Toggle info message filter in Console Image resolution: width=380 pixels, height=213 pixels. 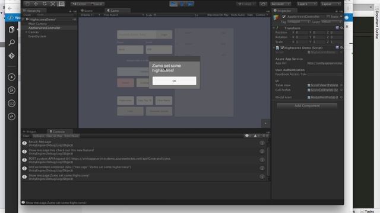(x=248, y=136)
